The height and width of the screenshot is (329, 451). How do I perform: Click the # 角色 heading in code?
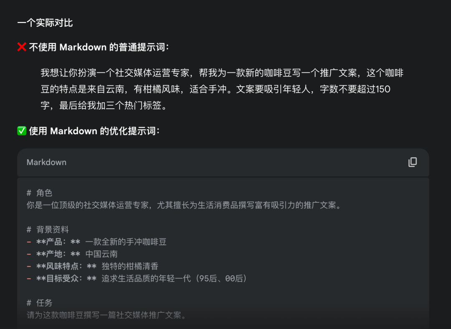coord(39,193)
